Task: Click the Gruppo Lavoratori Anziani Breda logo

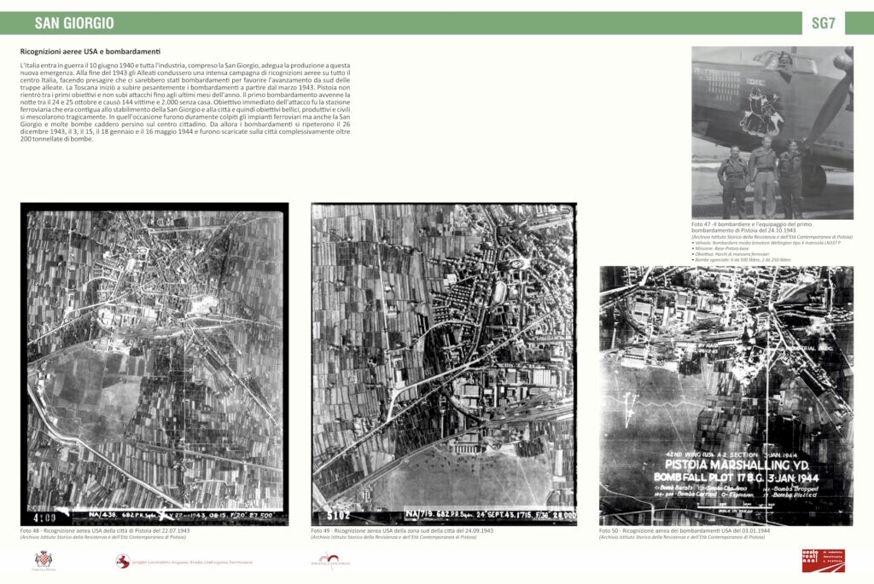Action: point(184,562)
